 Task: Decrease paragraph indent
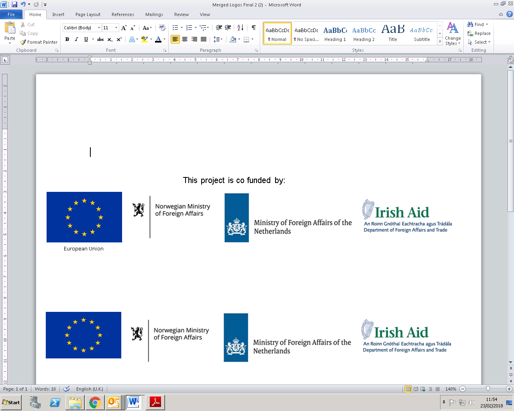click(x=219, y=28)
